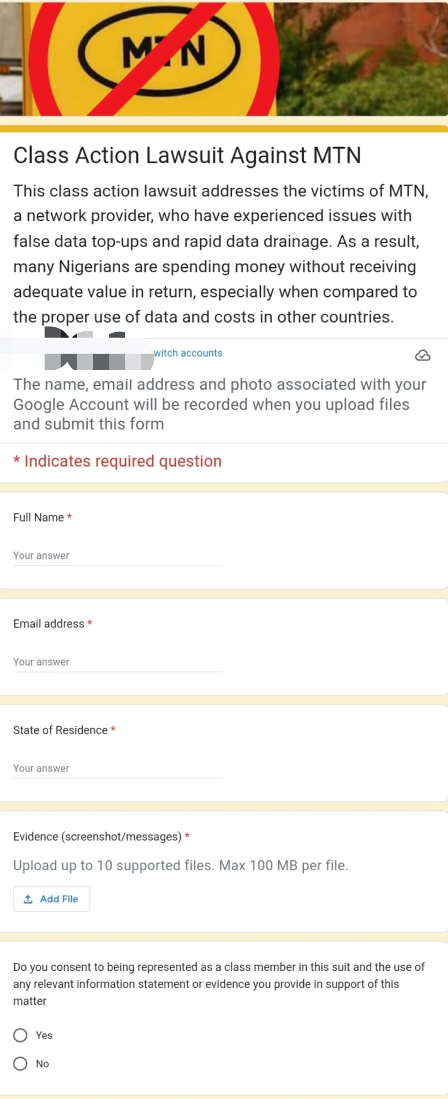Focus the Full Name answer field
This screenshot has height=1099, width=448.
[117, 556]
